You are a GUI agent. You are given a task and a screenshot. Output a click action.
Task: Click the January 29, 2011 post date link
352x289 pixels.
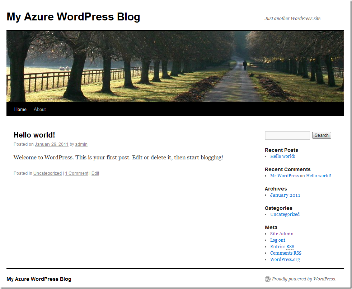click(51, 144)
